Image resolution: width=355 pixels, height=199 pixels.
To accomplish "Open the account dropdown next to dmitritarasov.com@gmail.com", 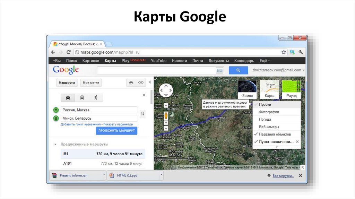I will point(303,70).
